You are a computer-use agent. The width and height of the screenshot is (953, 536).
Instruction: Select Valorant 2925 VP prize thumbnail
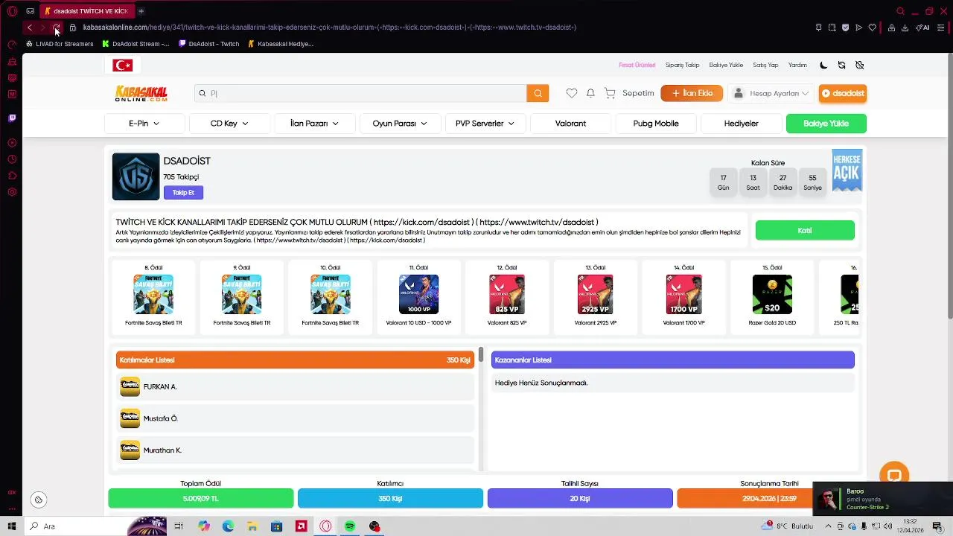click(596, 295)
